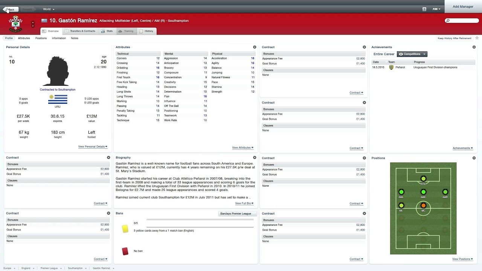Select the AMC position marker
Viewport: 482px width, 271px height.
click(423, 192)
